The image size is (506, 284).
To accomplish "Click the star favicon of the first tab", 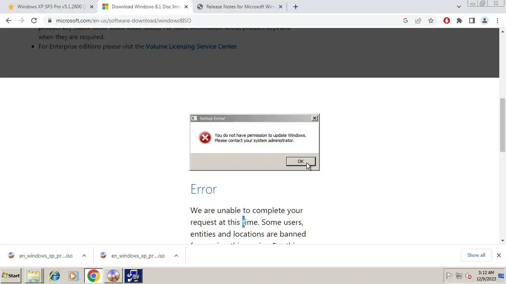I will coord(11,7).
